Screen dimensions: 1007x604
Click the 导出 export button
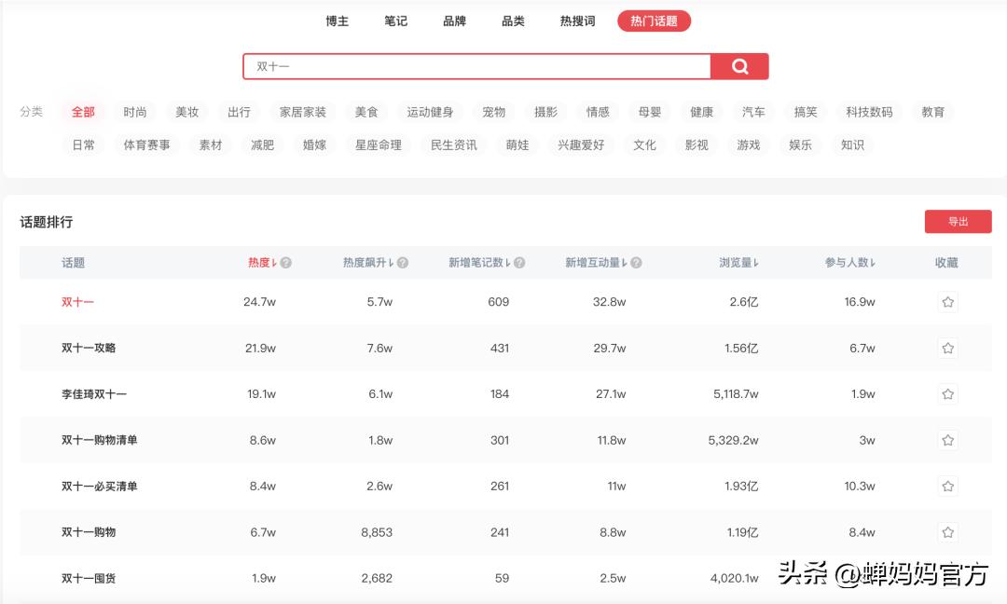(958, 221)
